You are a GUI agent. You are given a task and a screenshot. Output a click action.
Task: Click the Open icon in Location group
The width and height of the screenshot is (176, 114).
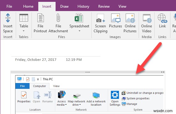click(x=37, y=95)
